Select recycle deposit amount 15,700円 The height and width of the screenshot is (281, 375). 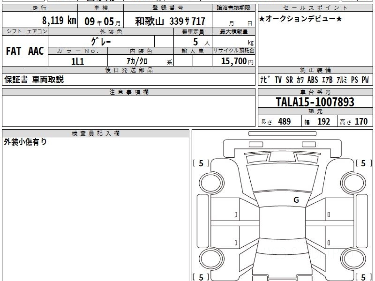(x=237, y=61)
